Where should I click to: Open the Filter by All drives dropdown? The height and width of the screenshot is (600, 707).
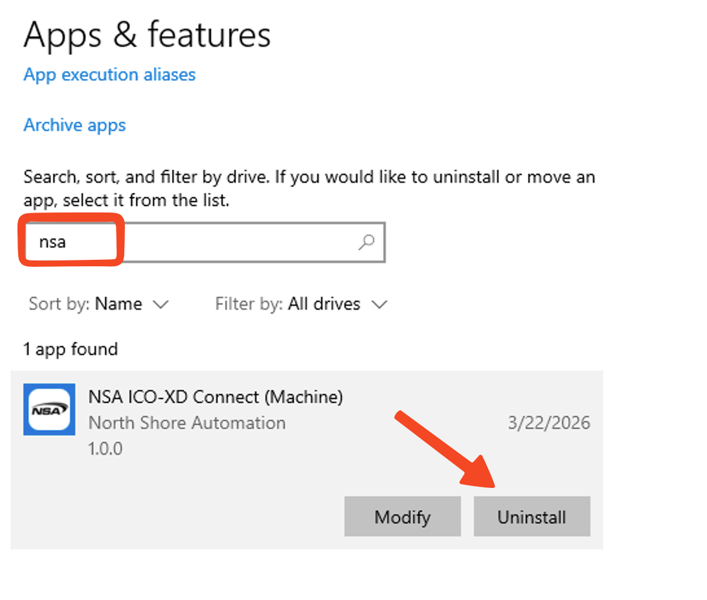click(301, 304)
